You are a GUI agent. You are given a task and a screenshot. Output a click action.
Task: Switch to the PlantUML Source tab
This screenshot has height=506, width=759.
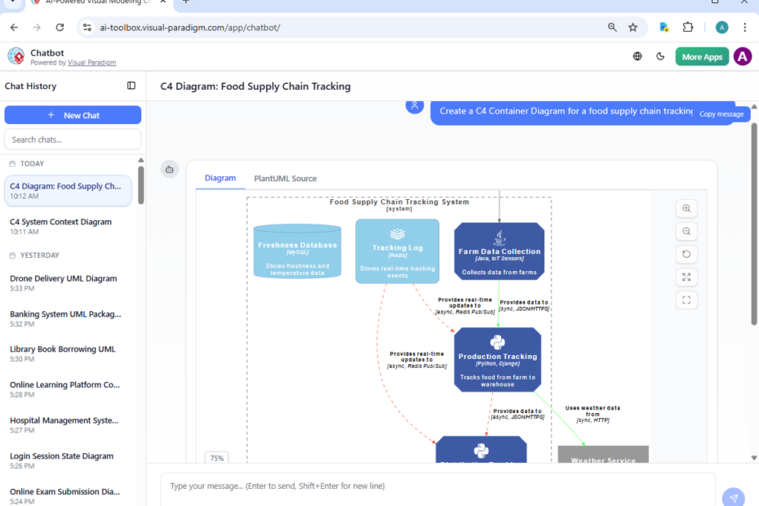tap(285, 178)
